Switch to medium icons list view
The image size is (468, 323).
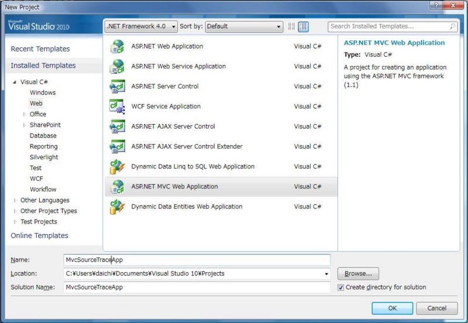[x=303, y=26]
